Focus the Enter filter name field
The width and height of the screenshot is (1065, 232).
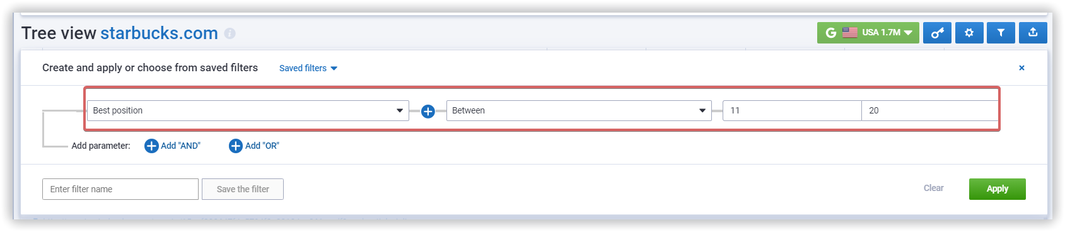coord(120,189)
